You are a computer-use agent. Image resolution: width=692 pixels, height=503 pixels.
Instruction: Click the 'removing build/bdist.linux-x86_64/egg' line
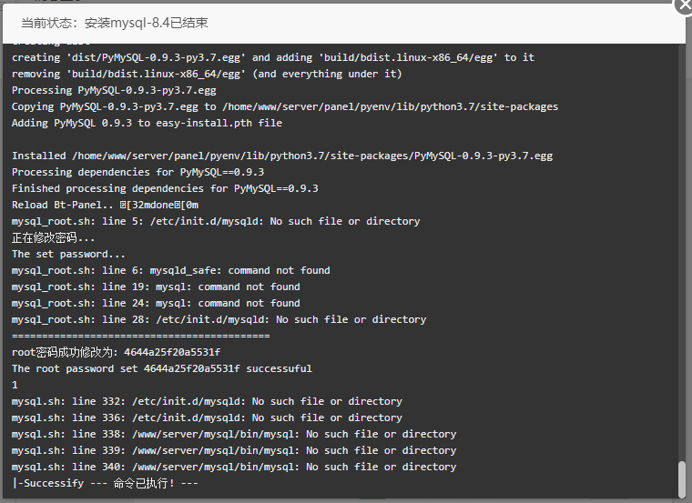click(x=207, y=74)
